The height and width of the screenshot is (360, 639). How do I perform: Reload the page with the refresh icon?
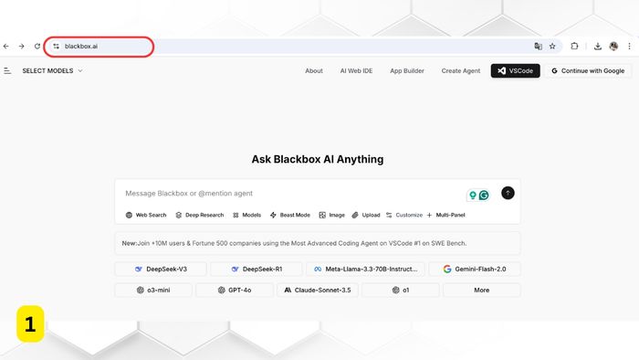click(37, 47)
